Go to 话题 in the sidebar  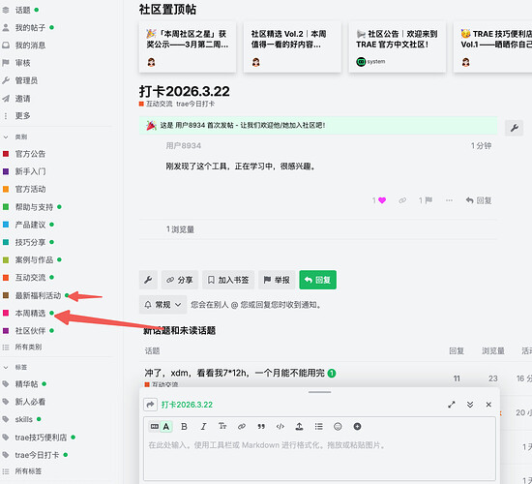23,11
